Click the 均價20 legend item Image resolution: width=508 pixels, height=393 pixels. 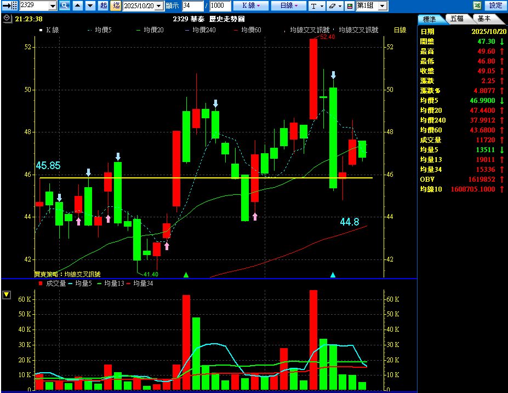pos(150,30)
